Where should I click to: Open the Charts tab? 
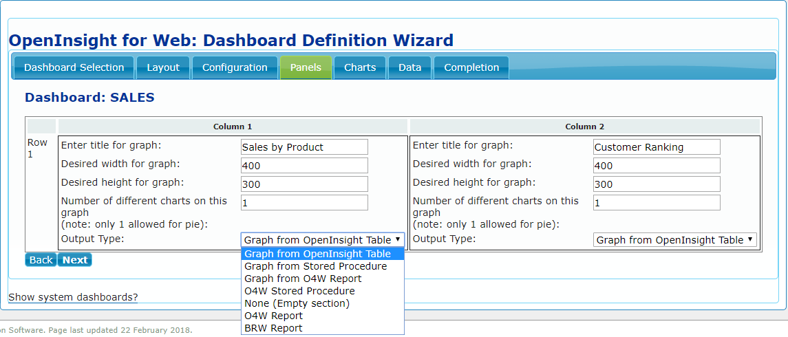[x=360, y=68]
